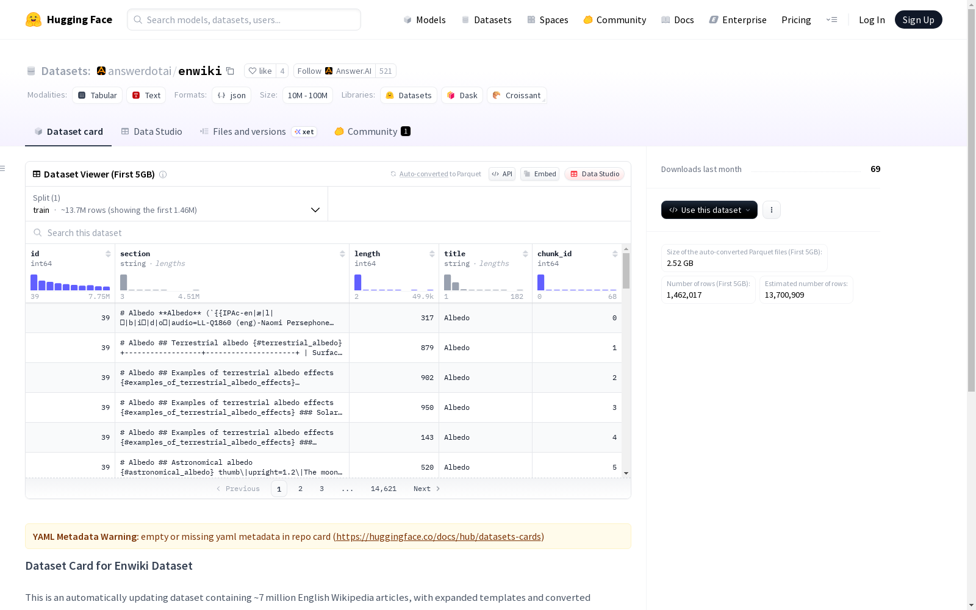The height and width of the screenshot is (610, 976).
Task: Click the length column histogram
Action: coord(394,282)
